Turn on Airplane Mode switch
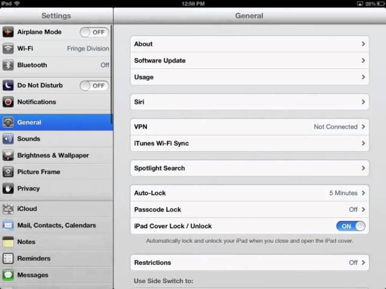The width and height of the screenshot is (386, 289). coord(93,33)
